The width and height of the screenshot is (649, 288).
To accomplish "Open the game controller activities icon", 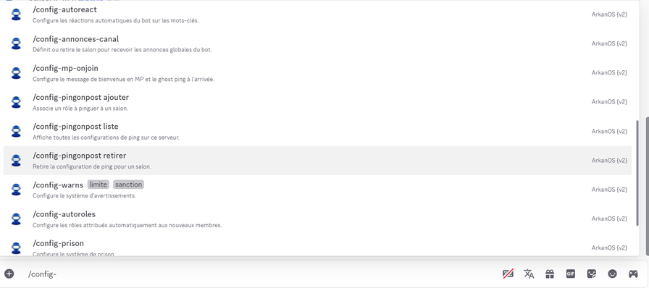I will click(633, 274).
